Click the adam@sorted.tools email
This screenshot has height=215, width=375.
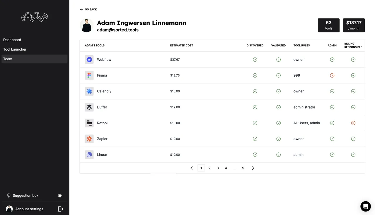pos(118,30)
